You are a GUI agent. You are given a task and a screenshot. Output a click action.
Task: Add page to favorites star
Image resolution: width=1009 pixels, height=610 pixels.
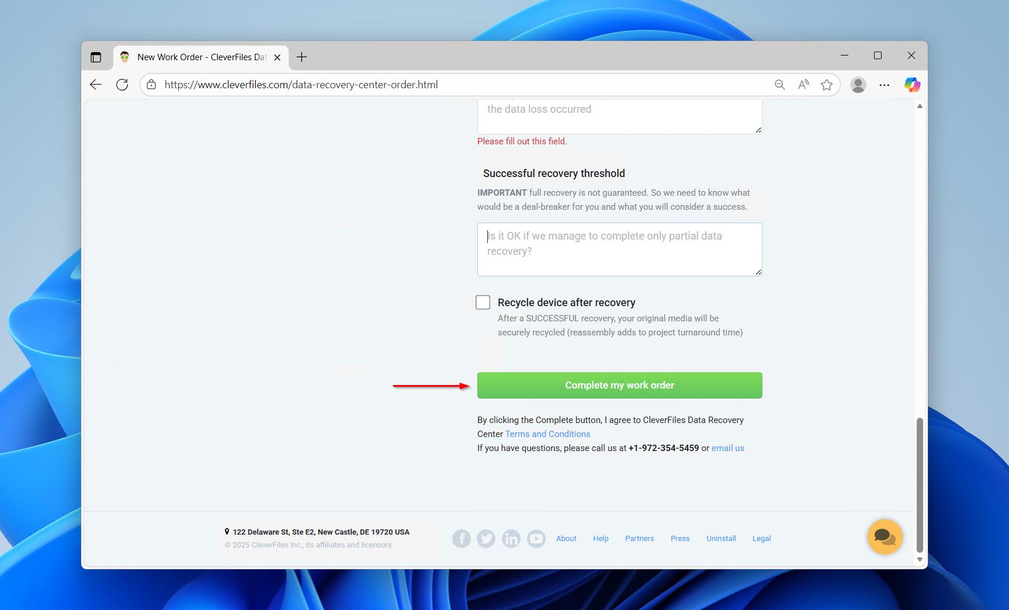826,85
